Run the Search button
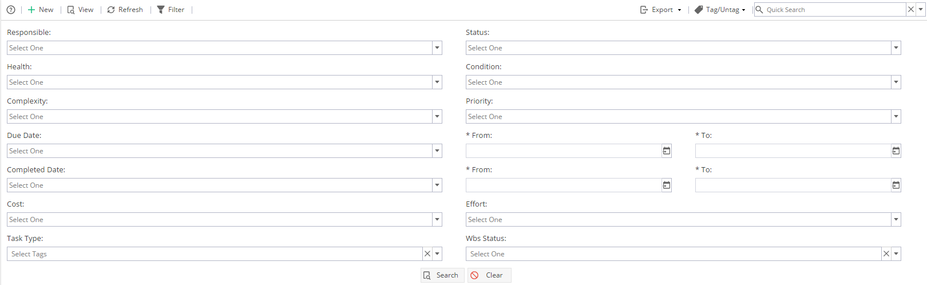 point(442,275)
